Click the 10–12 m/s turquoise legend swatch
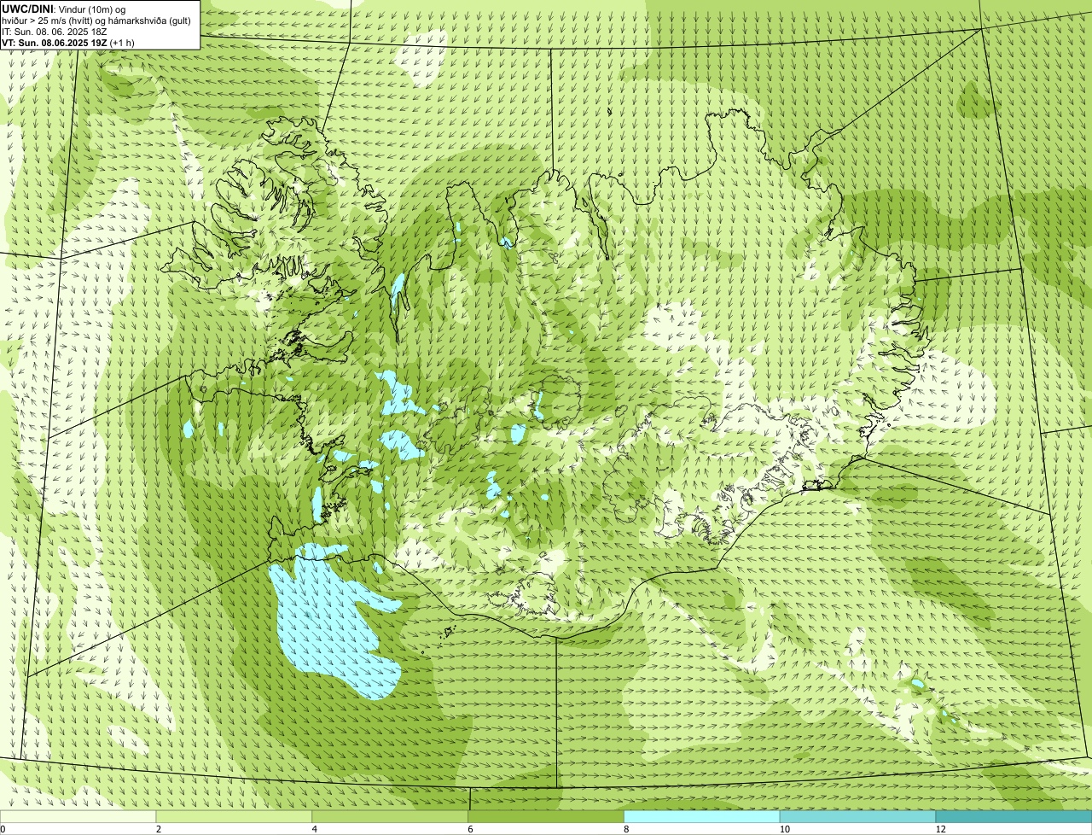 (857, 817)
